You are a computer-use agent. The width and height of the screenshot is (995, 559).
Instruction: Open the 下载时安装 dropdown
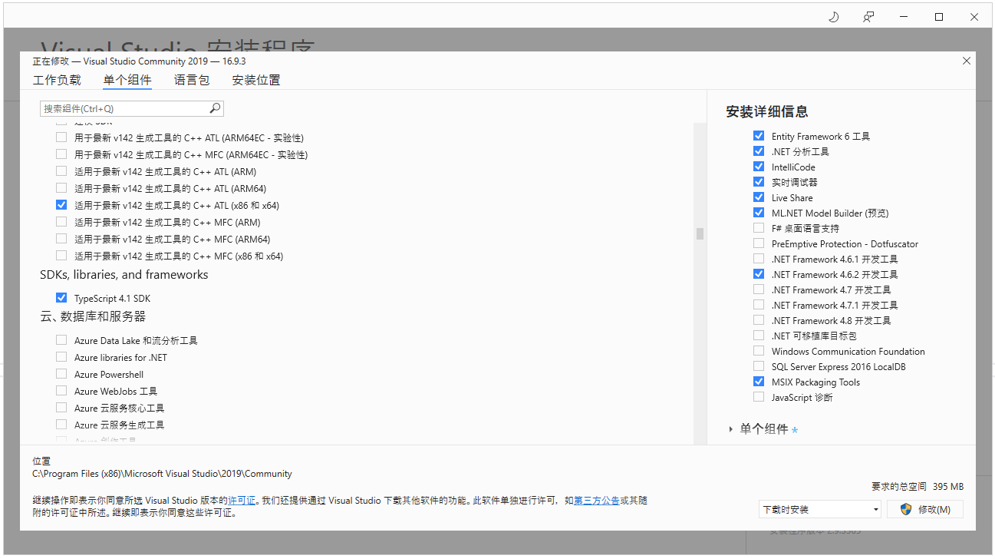820,509
